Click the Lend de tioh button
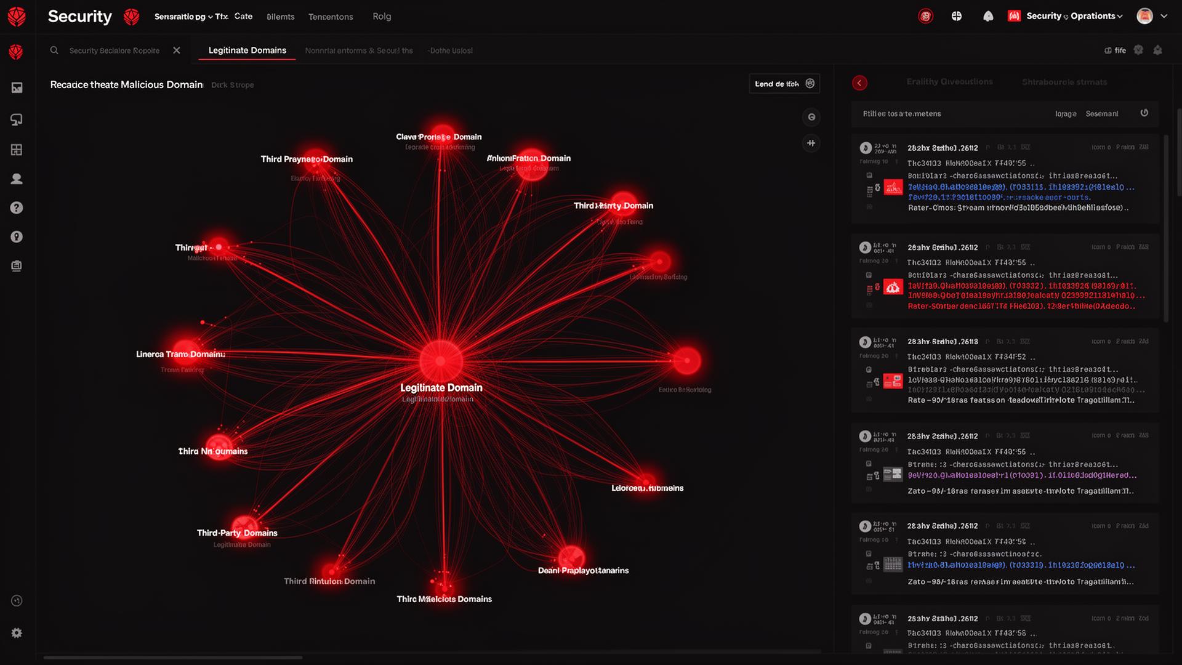1182x665 pixels. (784, 84)
